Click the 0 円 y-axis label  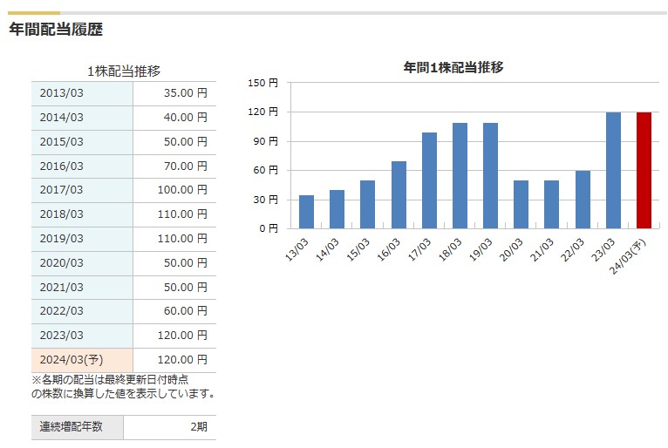tap(269, 228)
